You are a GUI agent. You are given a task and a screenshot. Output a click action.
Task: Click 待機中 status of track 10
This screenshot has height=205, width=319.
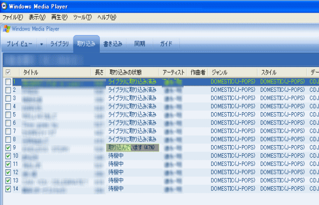(x=116, y=156)
